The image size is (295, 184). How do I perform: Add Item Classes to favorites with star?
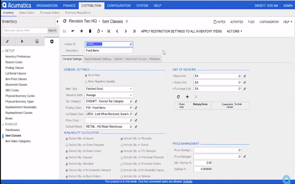click(x=127, y=21)
